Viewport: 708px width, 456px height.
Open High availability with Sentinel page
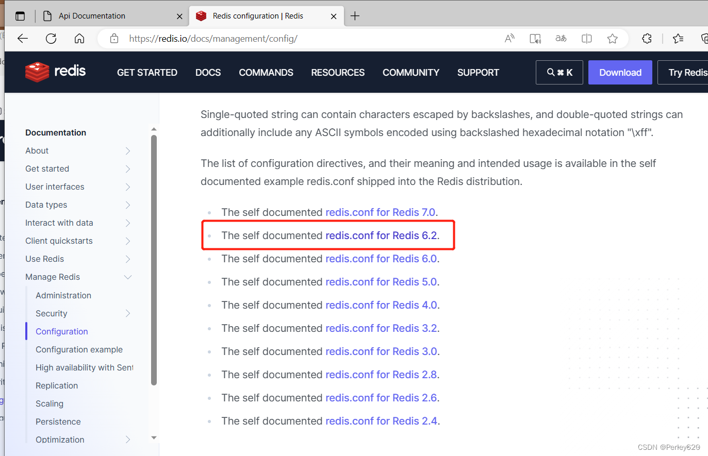[x=85, y=367]
